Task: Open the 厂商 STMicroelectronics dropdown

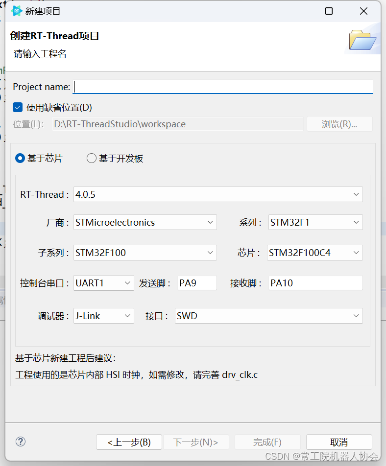Action: (x=145, y=222)
